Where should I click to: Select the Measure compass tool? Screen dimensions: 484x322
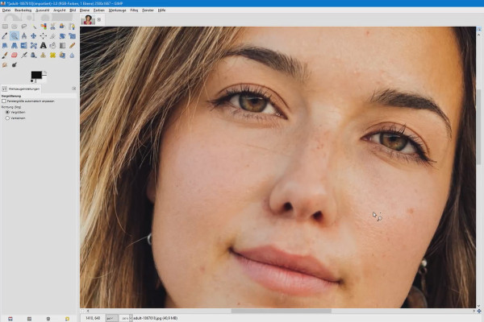coord(24,36)
